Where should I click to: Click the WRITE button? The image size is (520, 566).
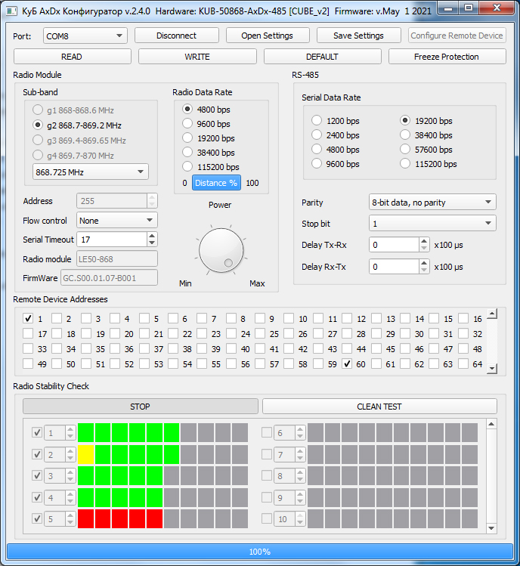pos(197,57)
